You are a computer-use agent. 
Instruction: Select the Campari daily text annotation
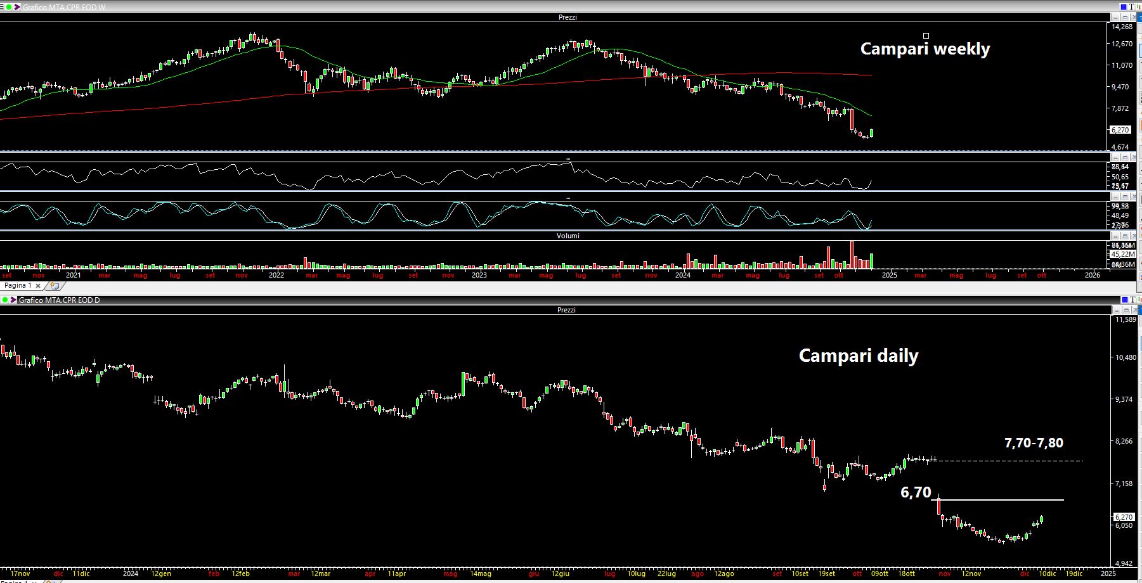coord(859,356)
